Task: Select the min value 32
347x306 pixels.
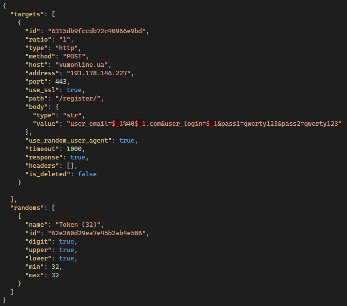Action: click(x=55, y=266)
